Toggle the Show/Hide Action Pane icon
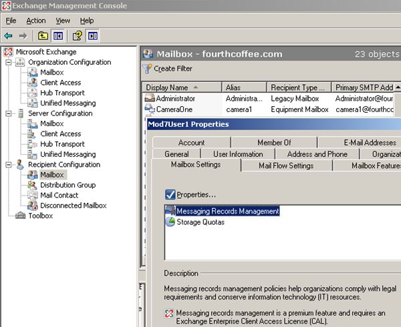Image resolution: width=401 pixels, height=327 pixels. 93,36
